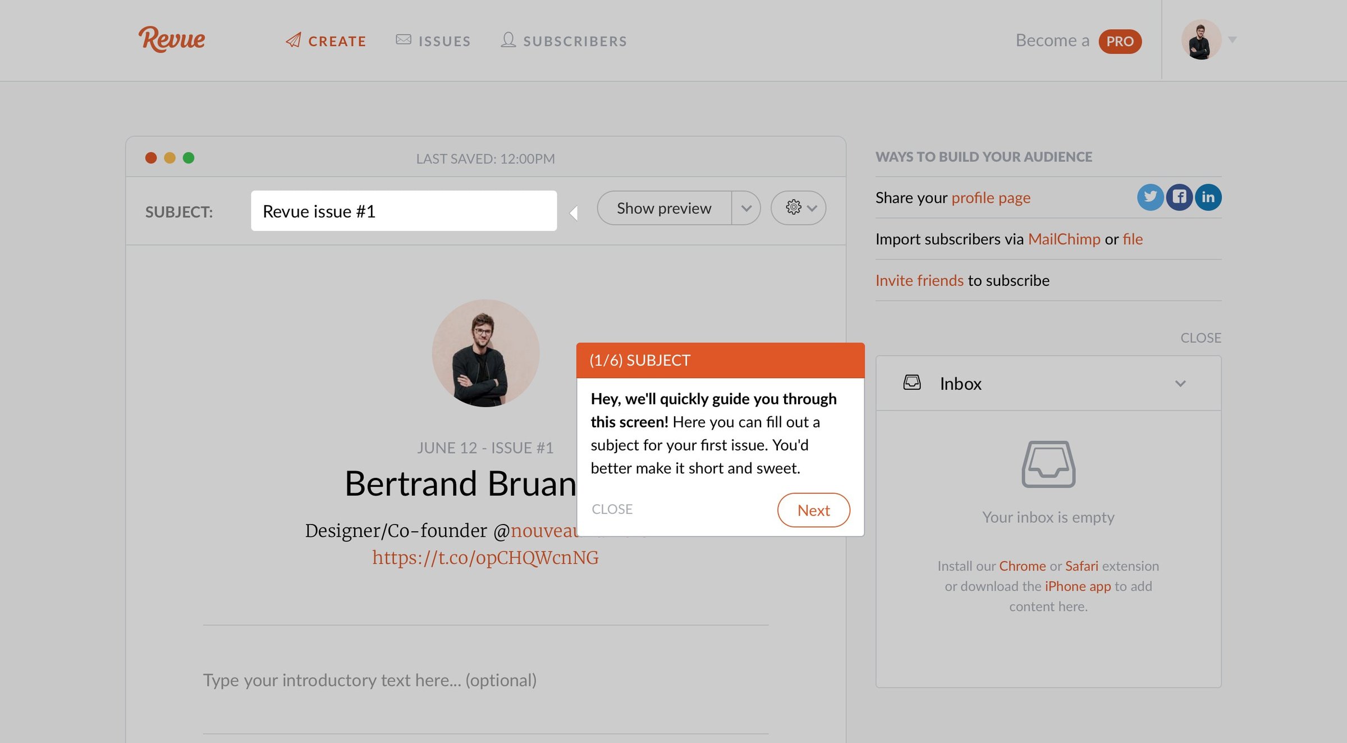
Task: Click the LAST SAVED: 12:00PM text
Action: click(x=485, y=159)
